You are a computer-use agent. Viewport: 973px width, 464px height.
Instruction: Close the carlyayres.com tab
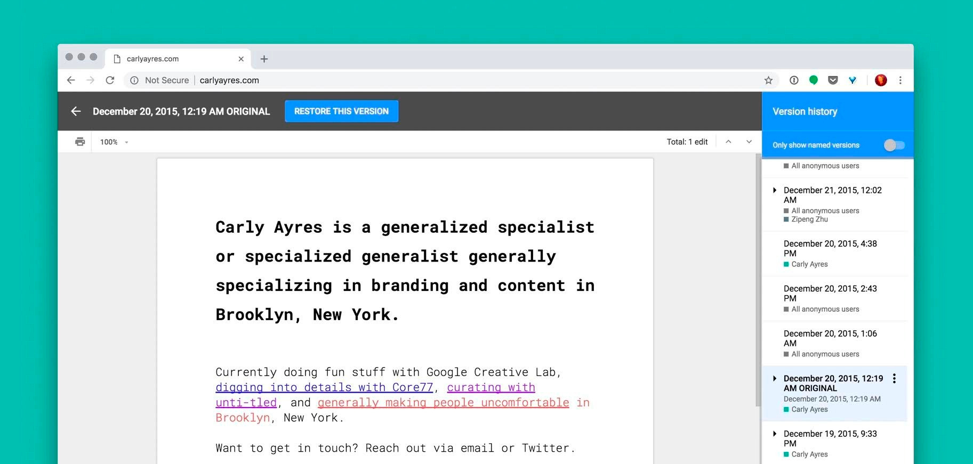[241, 59]
